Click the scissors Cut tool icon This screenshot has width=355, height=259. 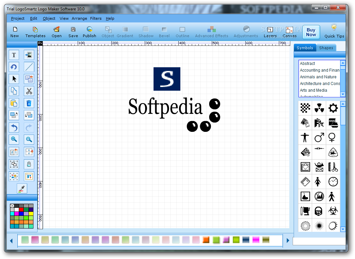[29, 91]
